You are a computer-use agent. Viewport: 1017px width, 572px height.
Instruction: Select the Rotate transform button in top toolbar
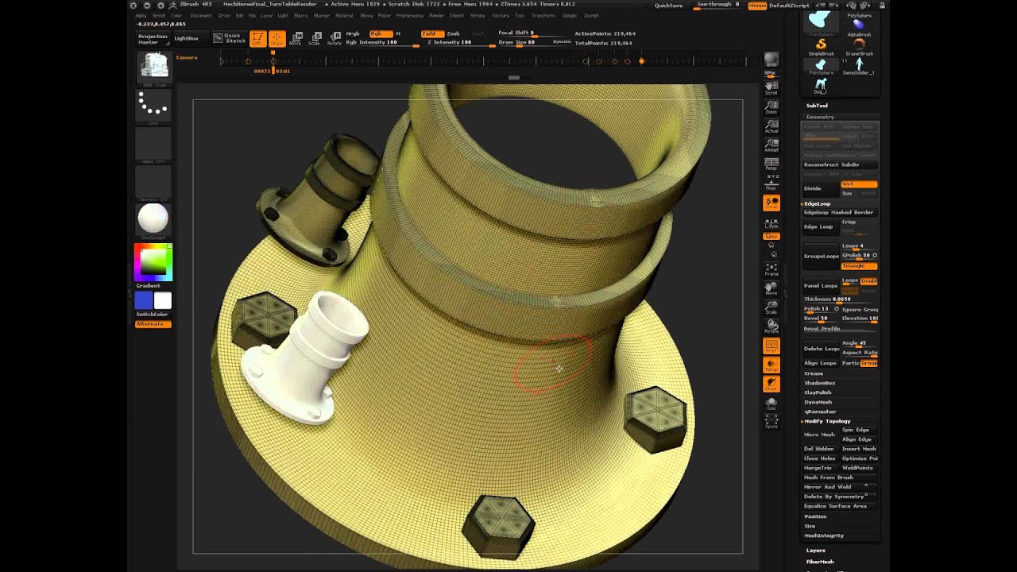click(334, 39)
